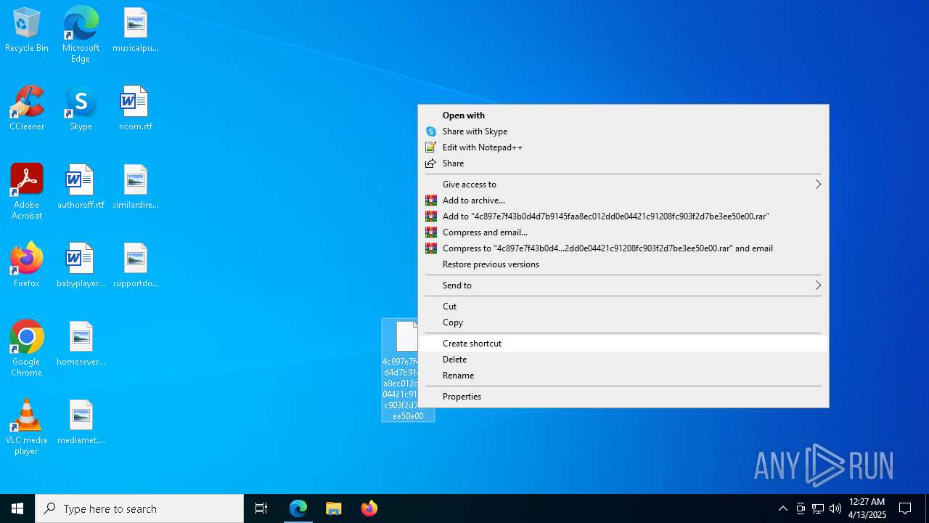Choose Share with Skype

coord(623,131)
